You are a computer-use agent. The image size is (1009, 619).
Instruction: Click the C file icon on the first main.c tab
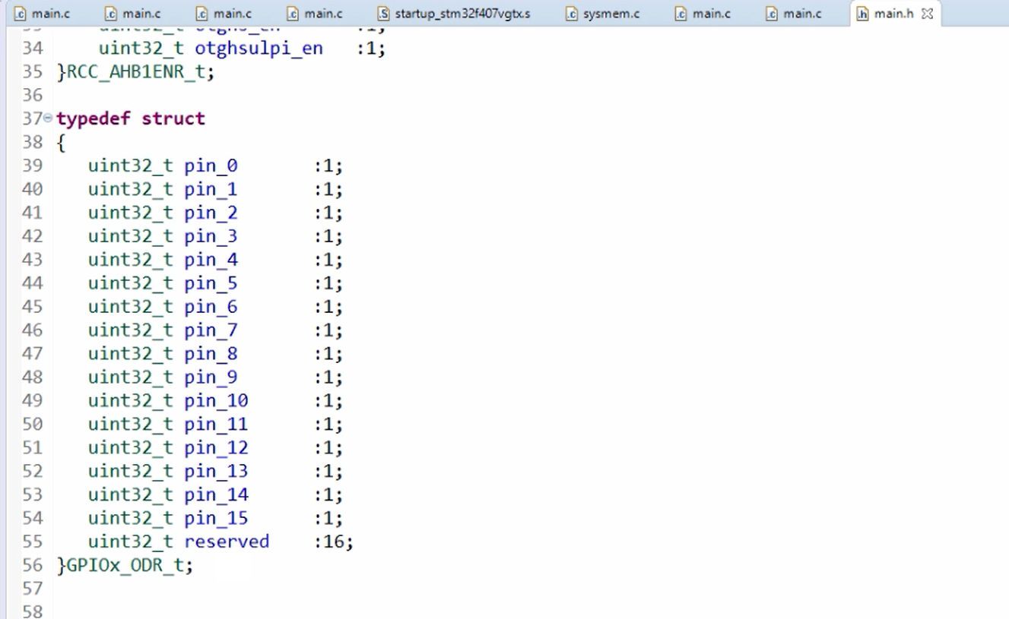click(21, 13)
